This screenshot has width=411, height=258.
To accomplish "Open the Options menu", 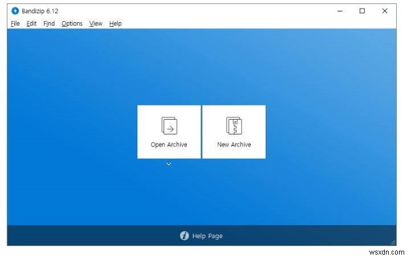I will click(72, 23).
